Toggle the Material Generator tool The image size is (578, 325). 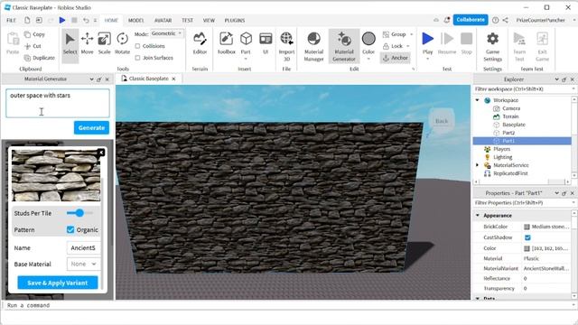(x=344, y=46)
